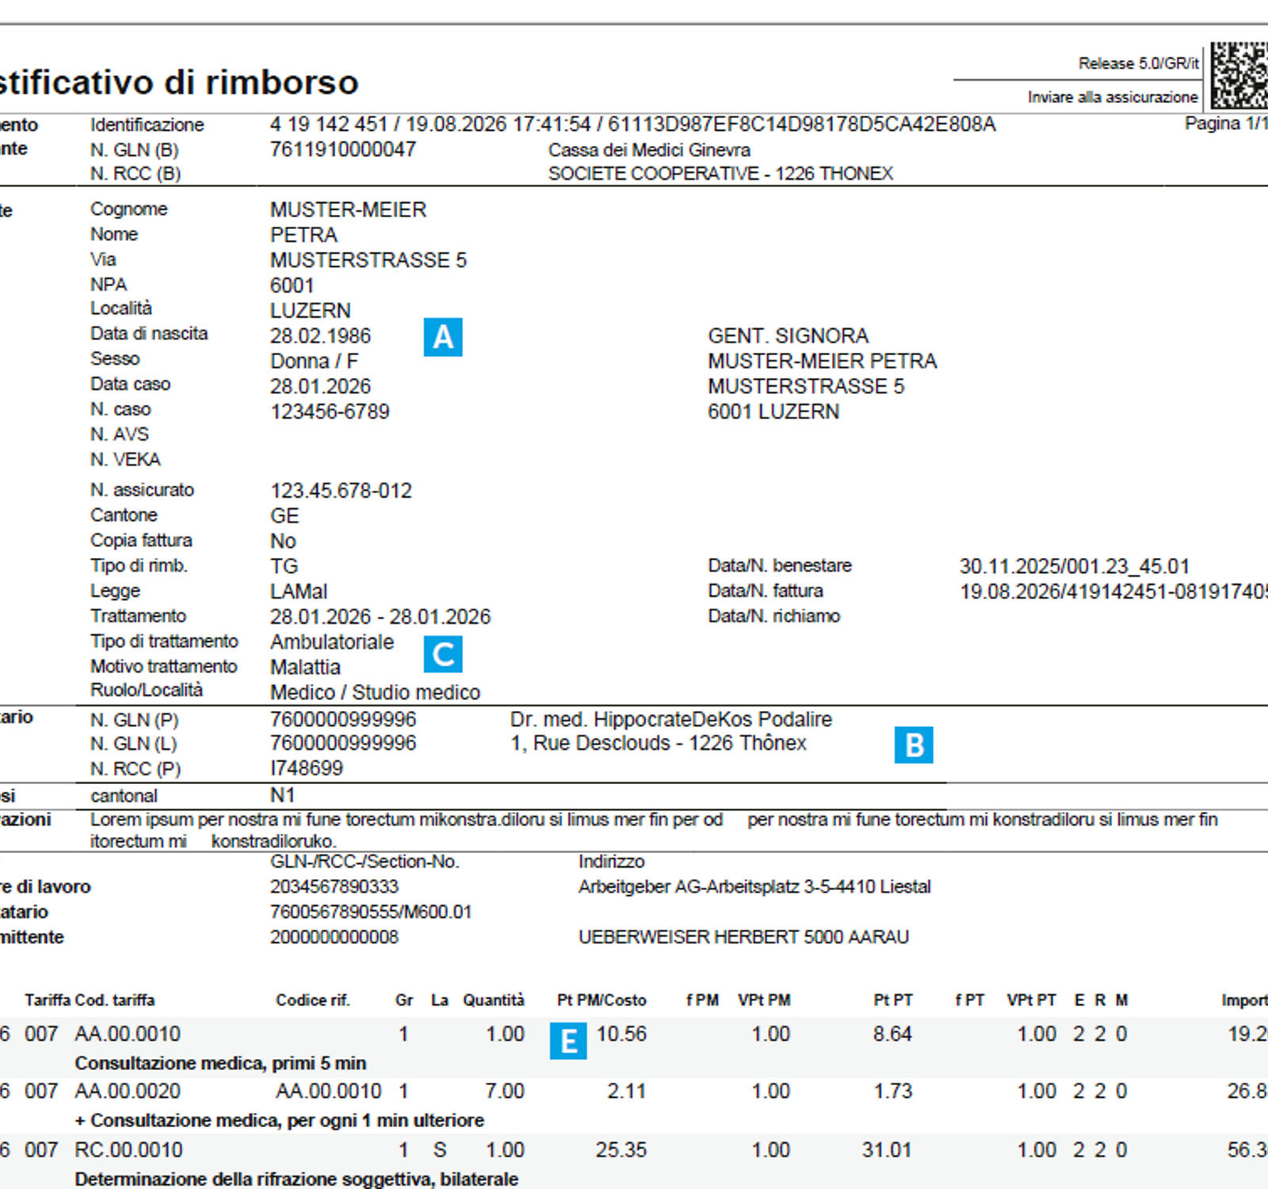Select the Pt PT value "8.64"
This screenshot has width=1268, height=1189.
(x=892, y=1034)
